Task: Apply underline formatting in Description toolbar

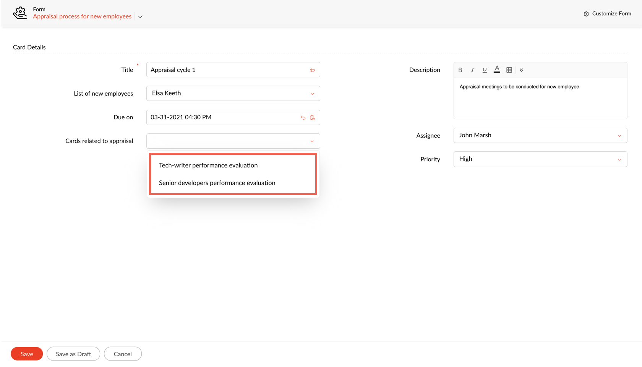Action: click(485, 70)
